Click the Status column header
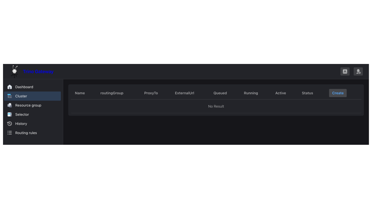 tap(307, 93)
